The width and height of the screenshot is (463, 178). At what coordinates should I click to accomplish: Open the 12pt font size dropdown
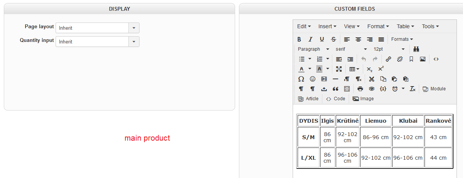tap(389, 49)
